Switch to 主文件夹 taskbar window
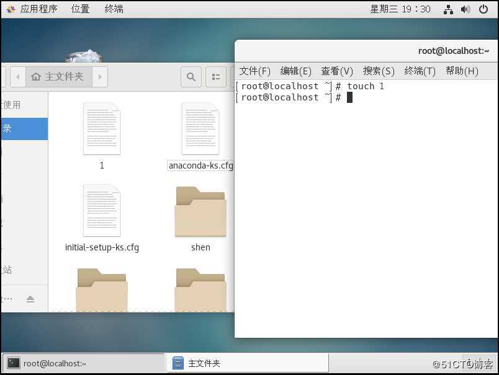This screenshot has height=375, width=499. (x=248, y=363)
